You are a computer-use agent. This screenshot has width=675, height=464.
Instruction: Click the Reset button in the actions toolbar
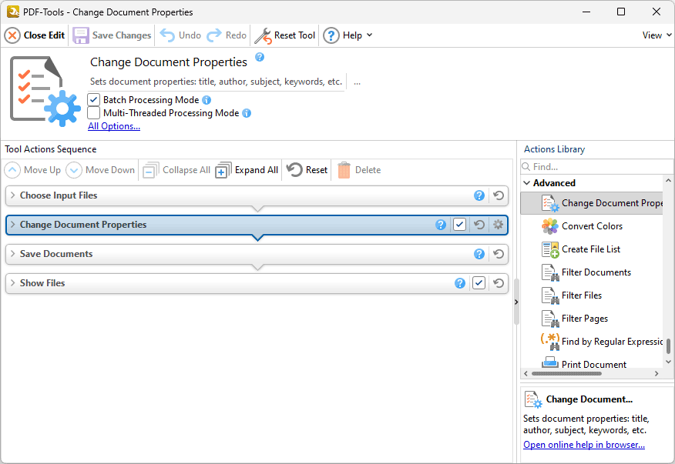point(307,170)
